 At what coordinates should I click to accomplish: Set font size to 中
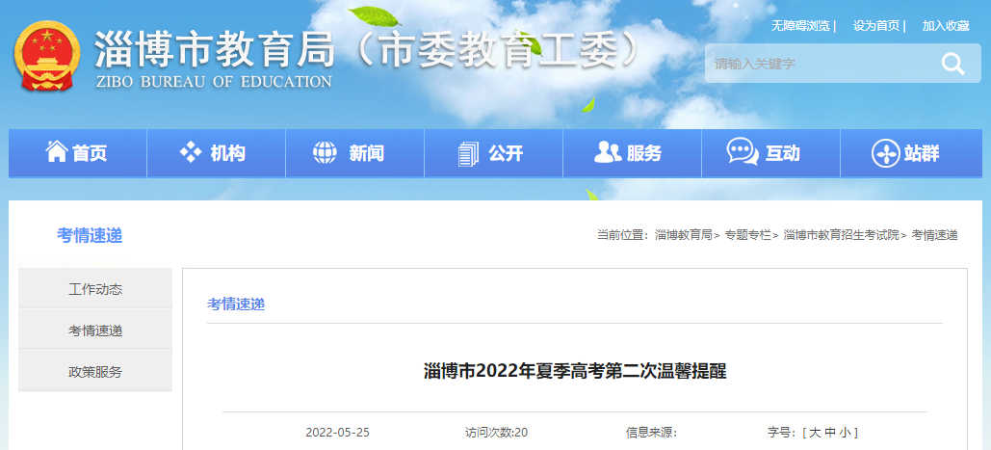click(830, 433)
